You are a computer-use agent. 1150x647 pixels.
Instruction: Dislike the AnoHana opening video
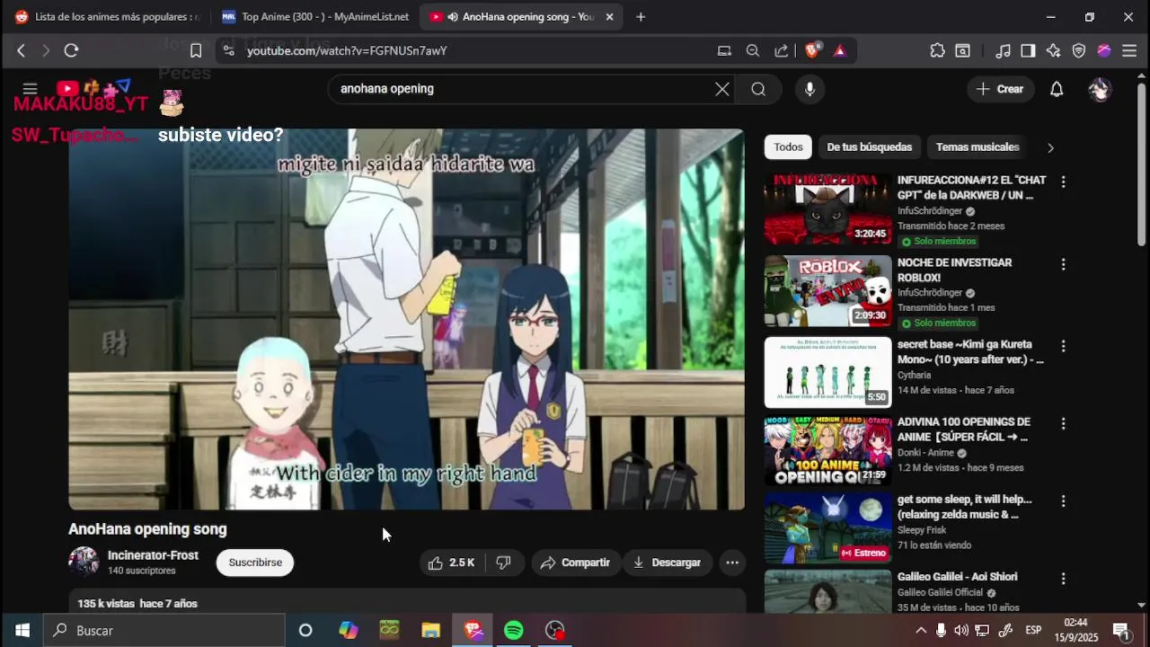504,563
